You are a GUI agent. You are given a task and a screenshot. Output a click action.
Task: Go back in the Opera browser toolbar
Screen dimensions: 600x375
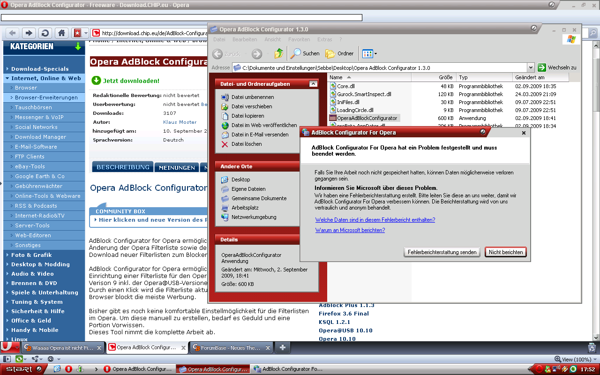[13, 33]
